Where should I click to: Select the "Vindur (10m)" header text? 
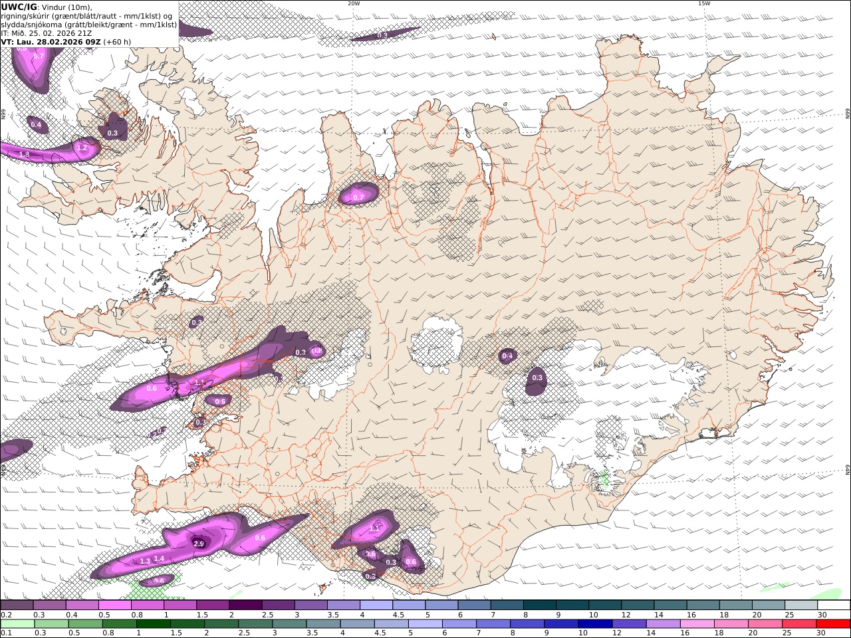[x=67, y=7]
